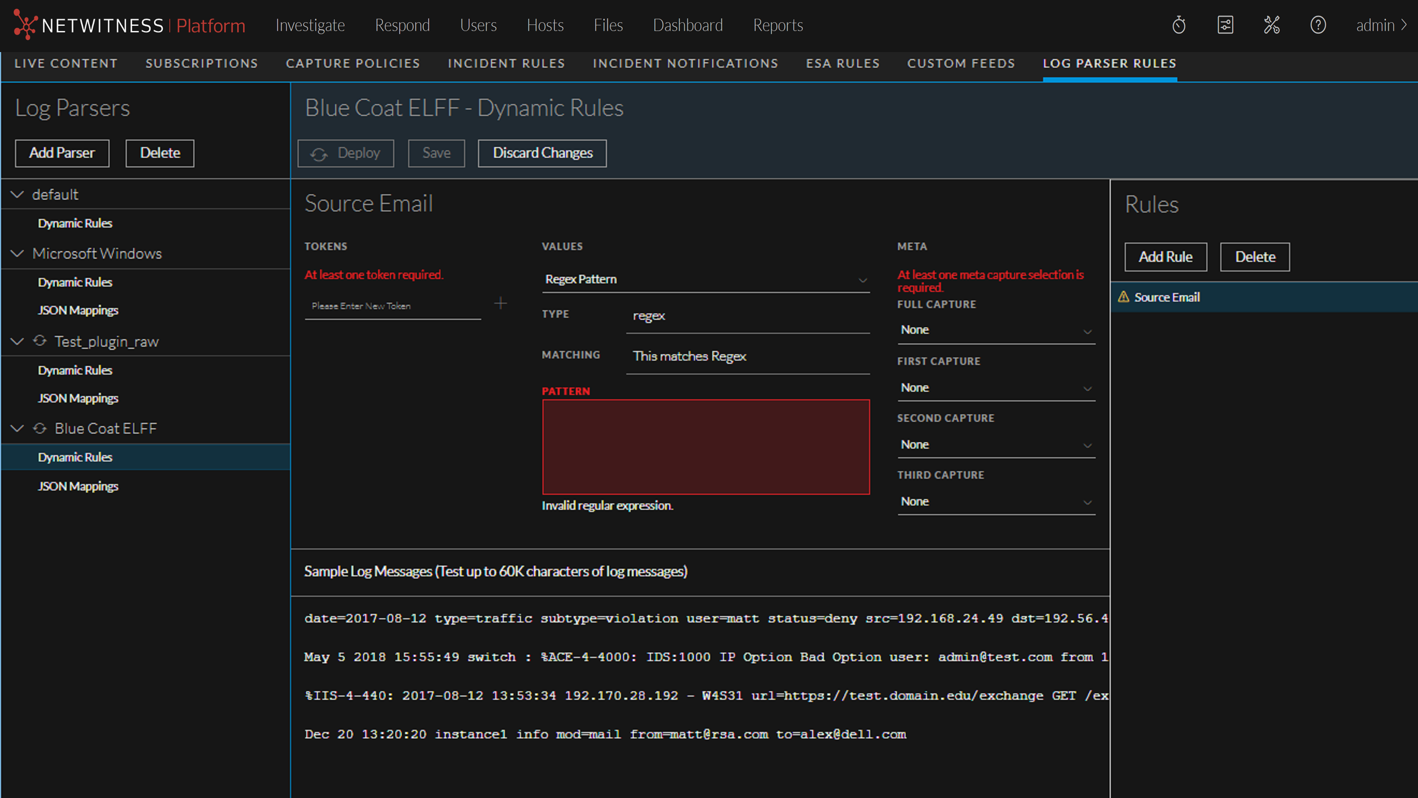The height and width of the screenshot is (798, 1418).
Task: Open the Full Capture dropdown
Action: click(x=995, y=330)
